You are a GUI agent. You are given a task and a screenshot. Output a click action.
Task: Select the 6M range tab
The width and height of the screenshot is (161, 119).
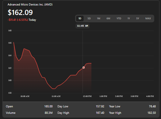[x=108, y=19]
